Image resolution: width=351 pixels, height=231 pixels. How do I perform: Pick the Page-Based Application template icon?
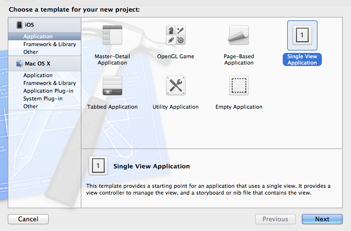pos(239,35)
